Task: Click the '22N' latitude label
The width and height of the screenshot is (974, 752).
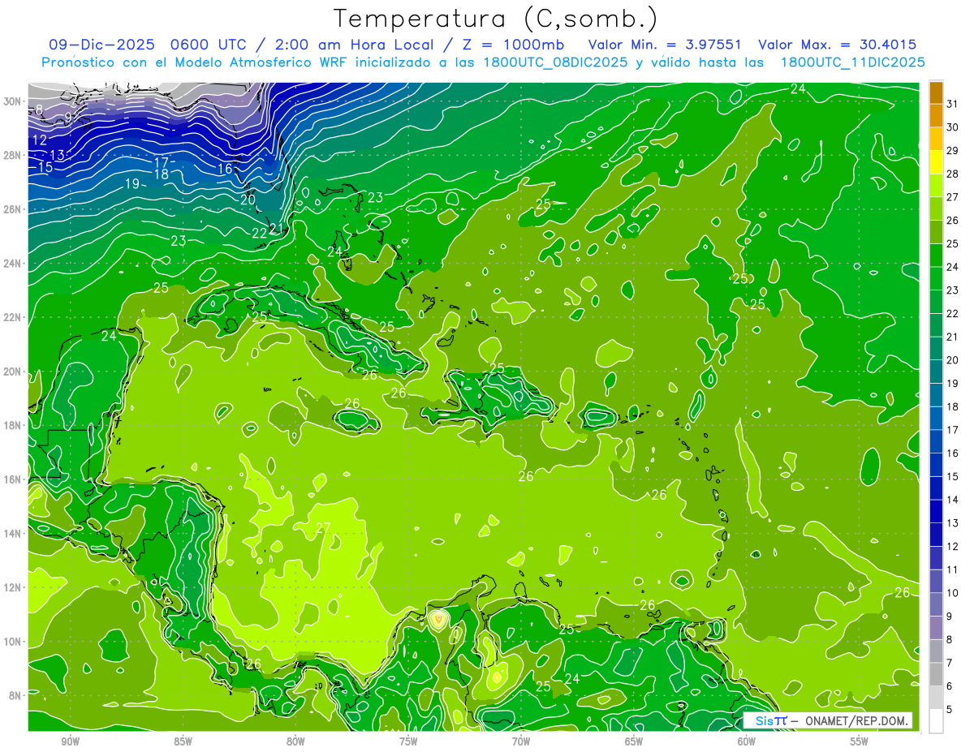Action: tap(13, 317)
